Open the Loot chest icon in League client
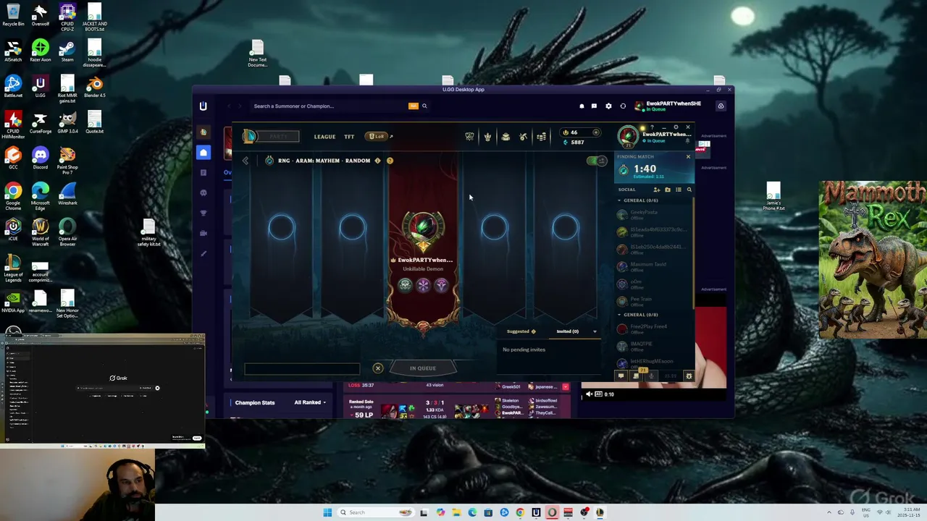 pos(506,136)
